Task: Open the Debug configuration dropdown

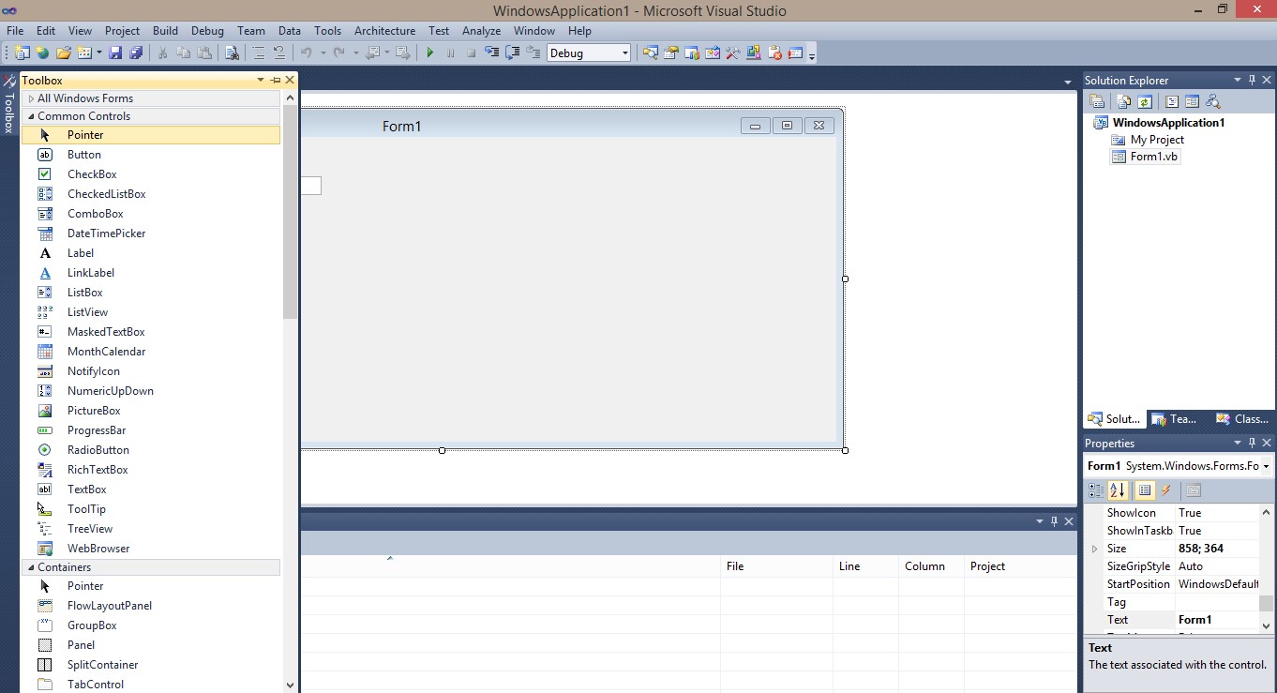Action: click(625, 53)
